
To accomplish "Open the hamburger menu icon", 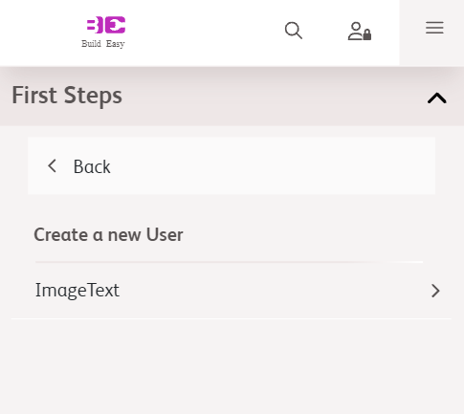I will pyautogui.click(x=434, y=28).
